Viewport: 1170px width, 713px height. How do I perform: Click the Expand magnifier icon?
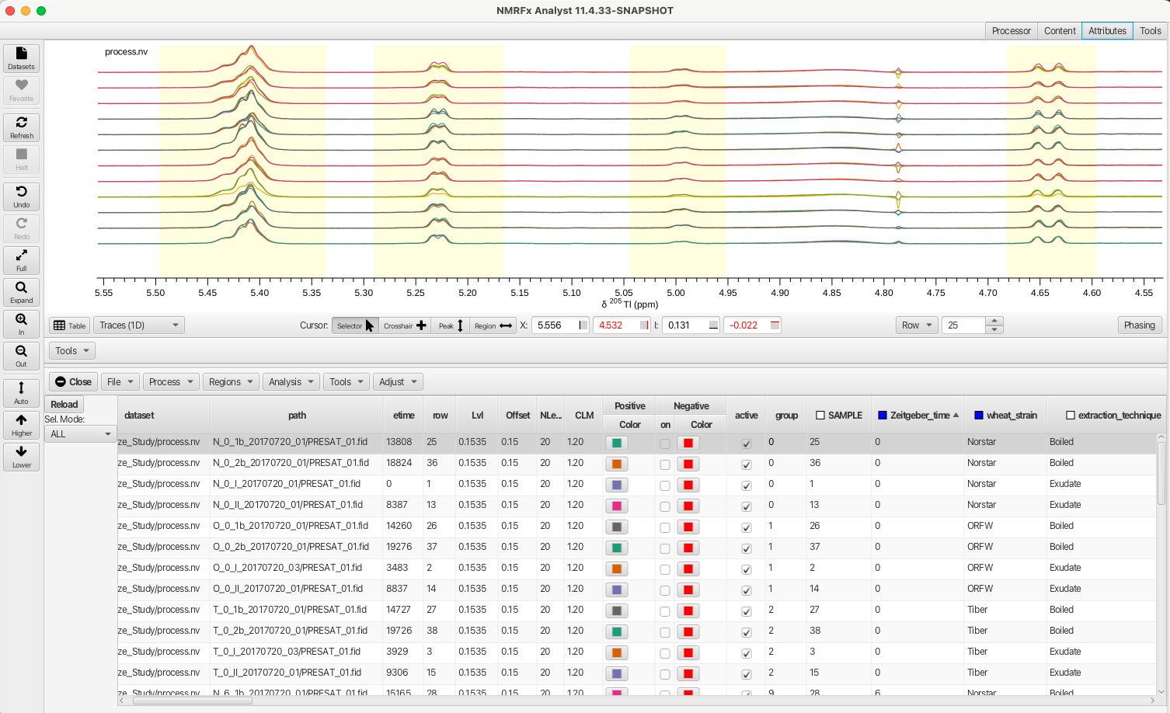[x=22, y=292]
